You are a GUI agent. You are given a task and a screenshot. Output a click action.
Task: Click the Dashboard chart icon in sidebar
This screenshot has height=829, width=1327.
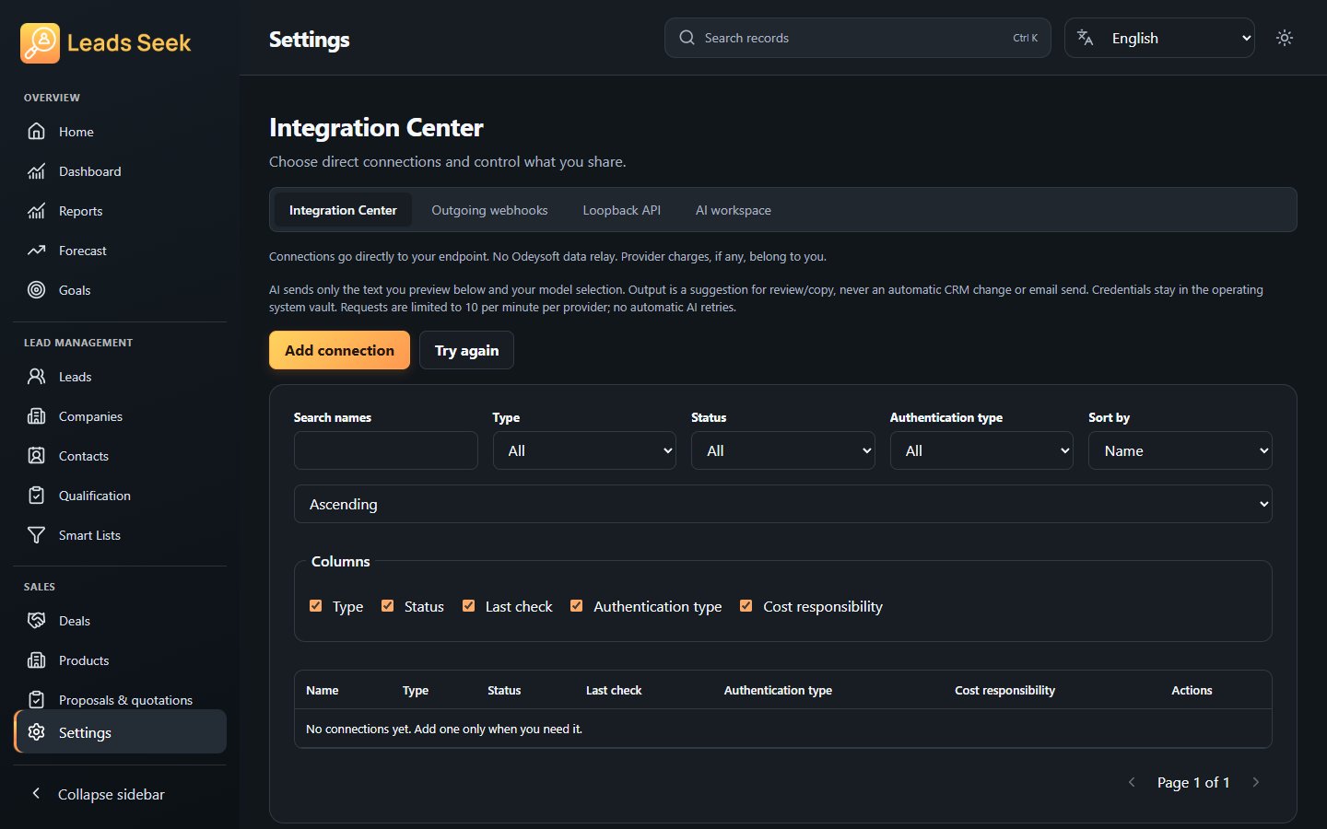[37, 171]
